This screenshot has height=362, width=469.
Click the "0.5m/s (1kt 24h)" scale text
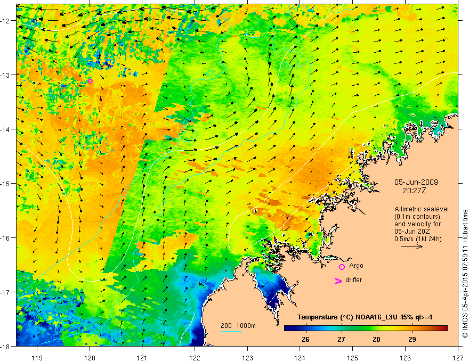click(x=418, y=239)
